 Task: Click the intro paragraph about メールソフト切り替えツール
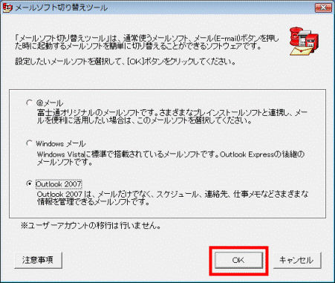point(147,42)
